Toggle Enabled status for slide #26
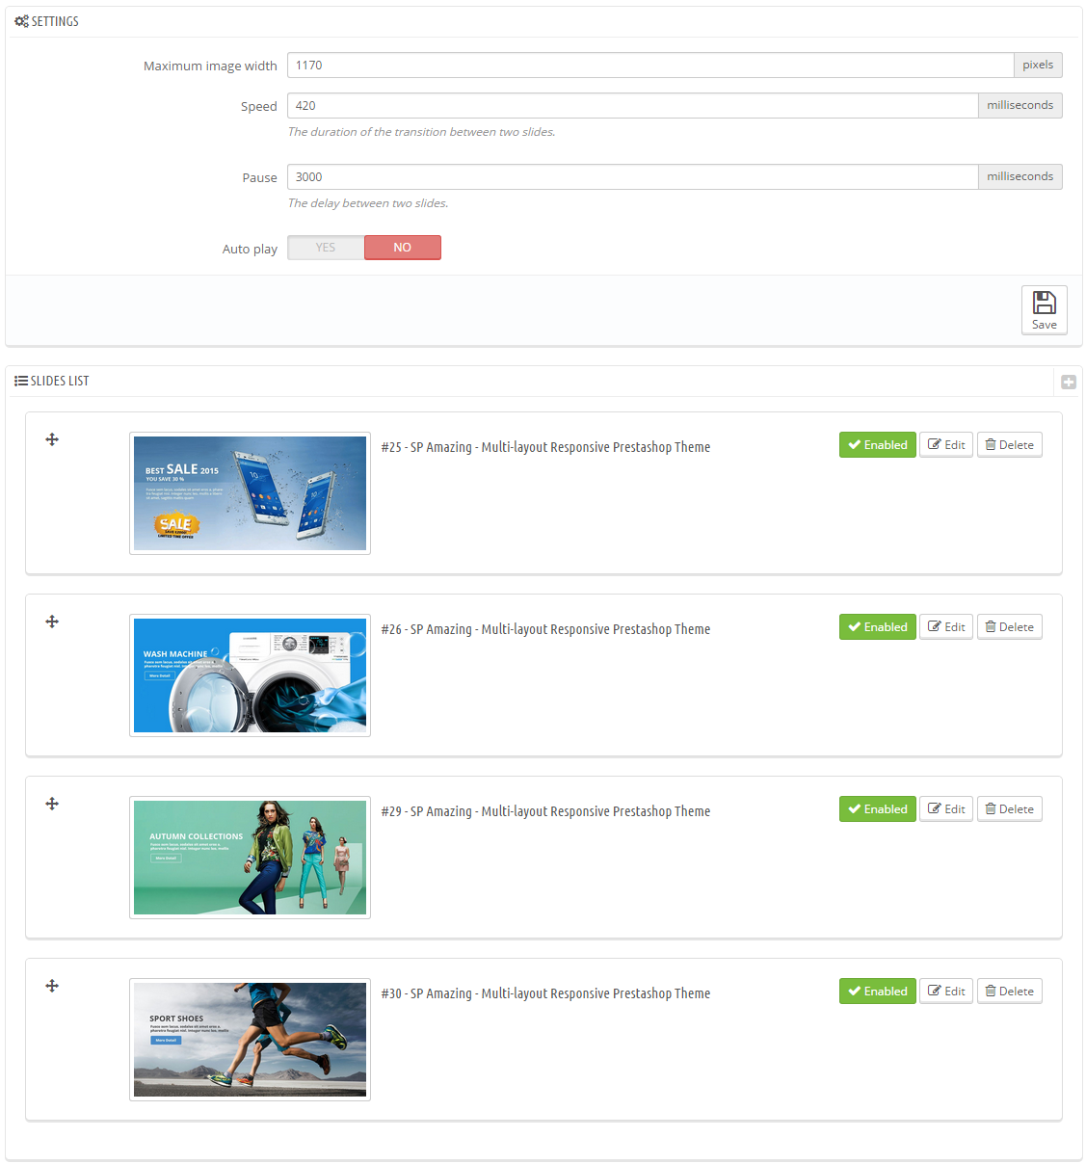Viewport: 1086px width, 1164px height. 878,627
